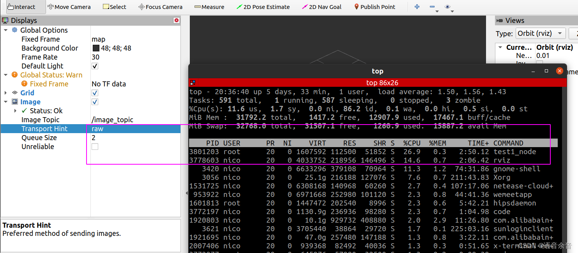Click the hipsdaemon process row

373,203
